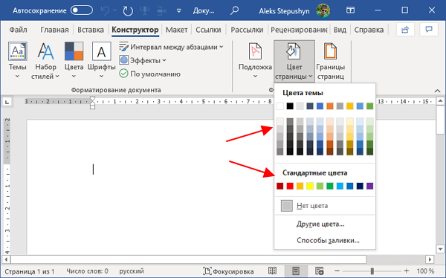Switch to the Вид tab
Viewport: 446px width, 278px height.
tap(340, 30)
